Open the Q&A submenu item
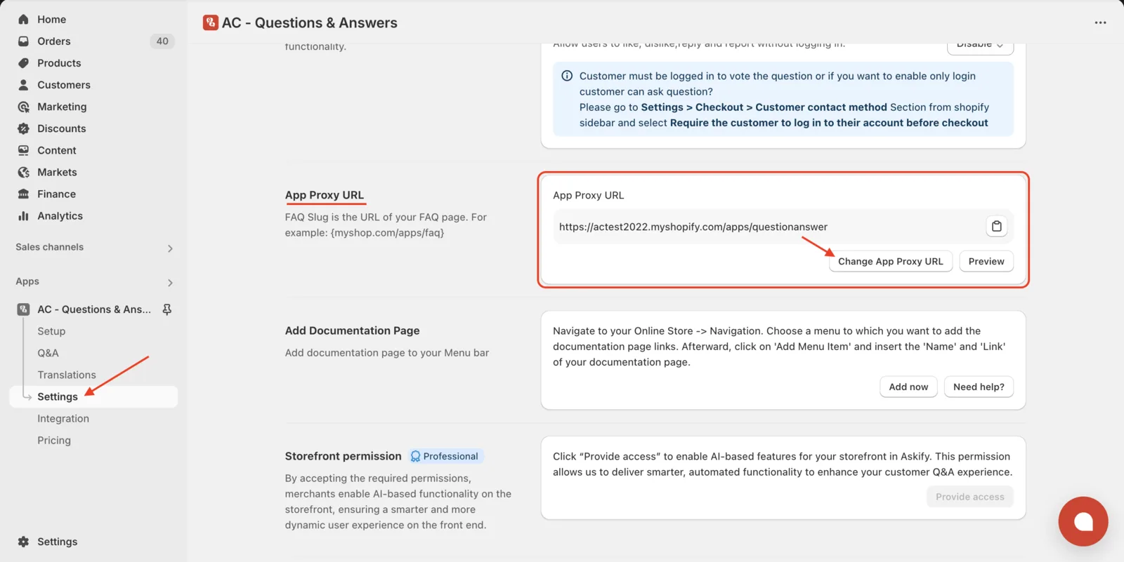Image resolution: width=1124 pixels, height=562 pixels. 48,353
